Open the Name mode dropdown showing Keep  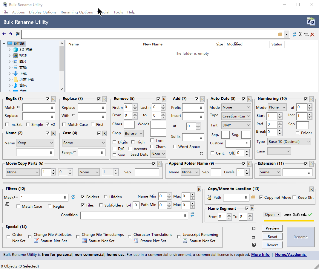click(35, 143)
